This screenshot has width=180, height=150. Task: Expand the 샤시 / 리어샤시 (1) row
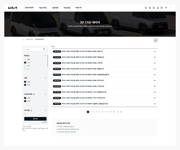click(155, 98)
